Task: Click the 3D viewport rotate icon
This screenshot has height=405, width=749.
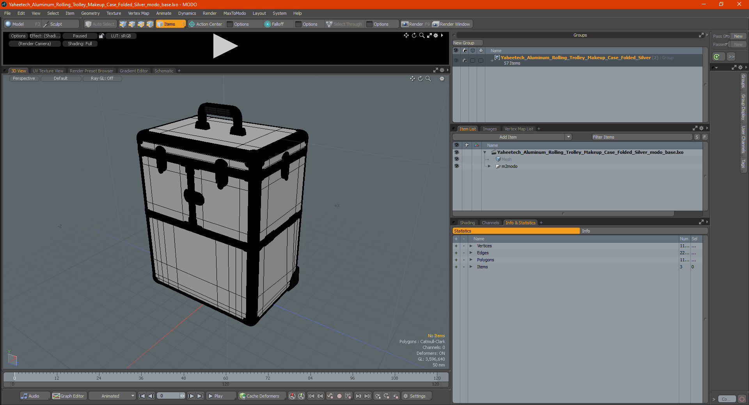Action: pyautogui.click(x=420, y=79)
